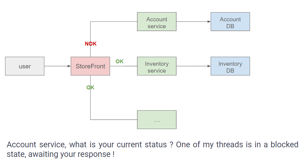The image size is (306, 165).
Task: Click connector line leading to ellipsis box
Action: pyautogui.click(x=114, y=119)
